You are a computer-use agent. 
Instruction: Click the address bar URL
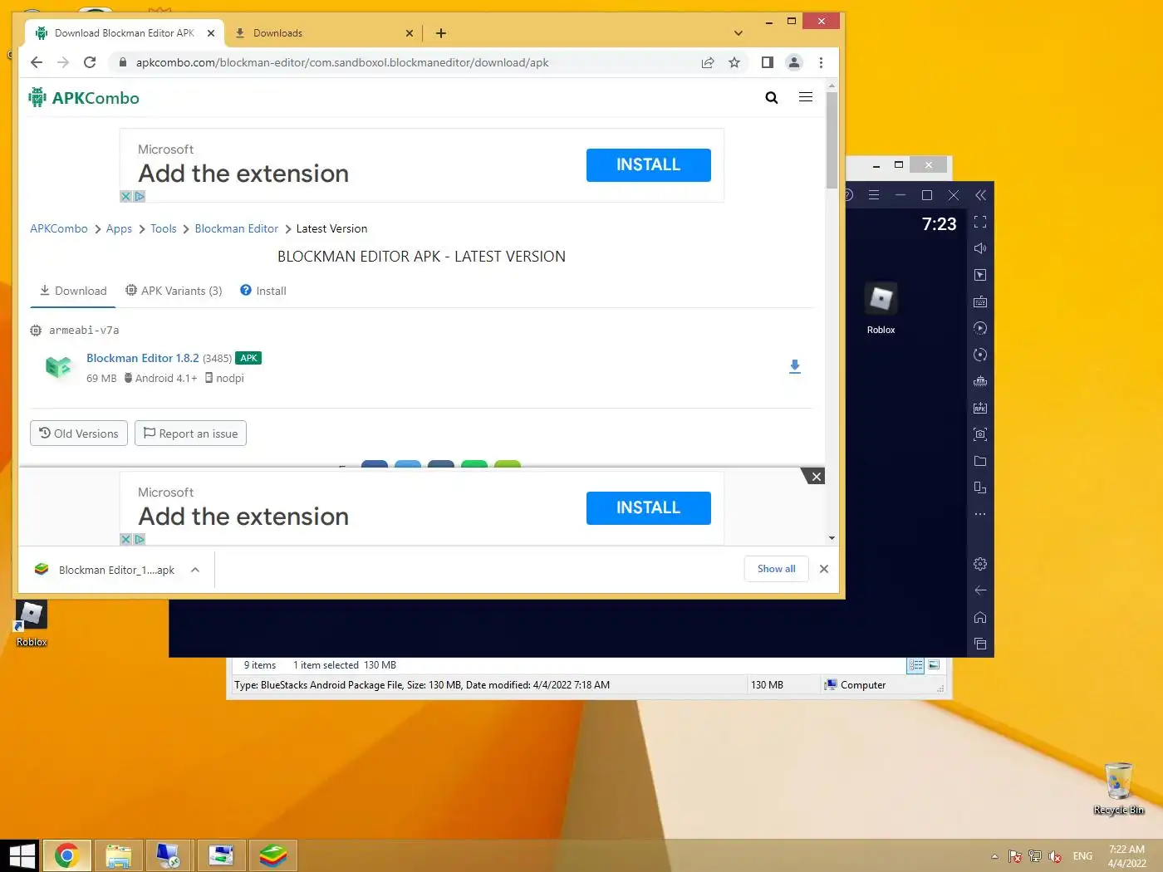pos(342,62)
